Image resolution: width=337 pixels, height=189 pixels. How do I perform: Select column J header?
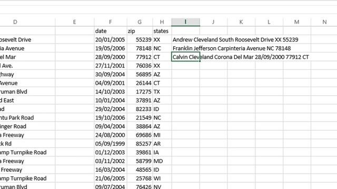click(213, 22)
